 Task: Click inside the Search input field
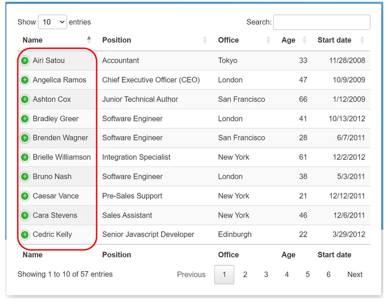(x=321, y=22)
